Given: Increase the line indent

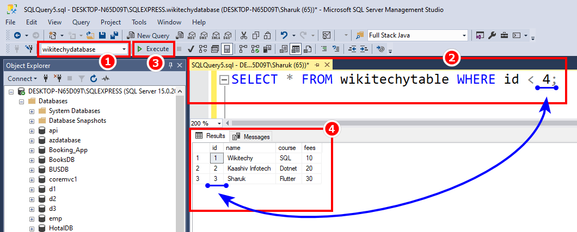Looking at the screenshot, I should click(364, 49).
